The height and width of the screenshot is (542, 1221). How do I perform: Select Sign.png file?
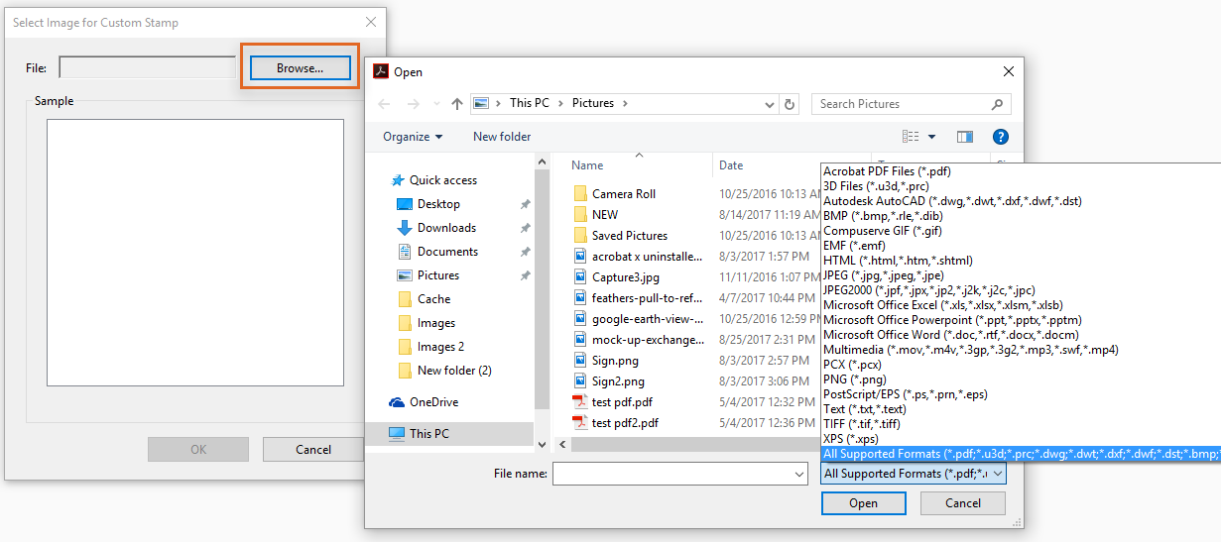point(615,361)
